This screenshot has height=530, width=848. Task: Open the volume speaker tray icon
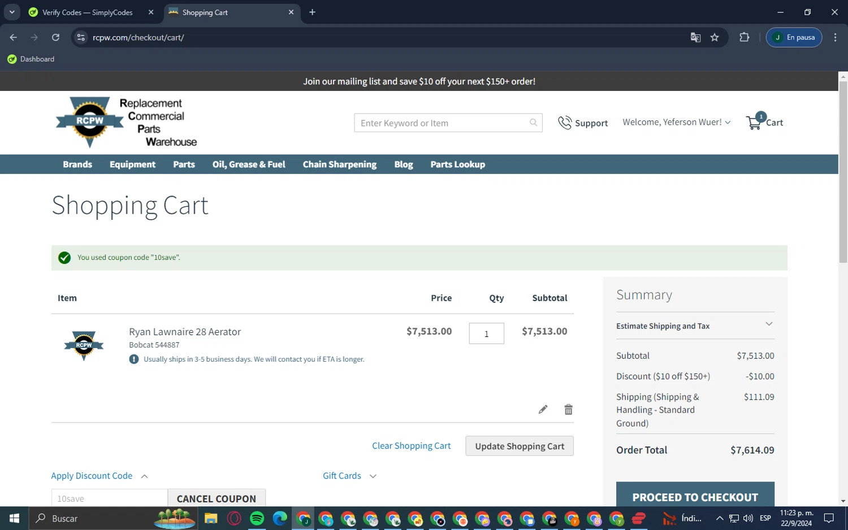pos(748,518)
